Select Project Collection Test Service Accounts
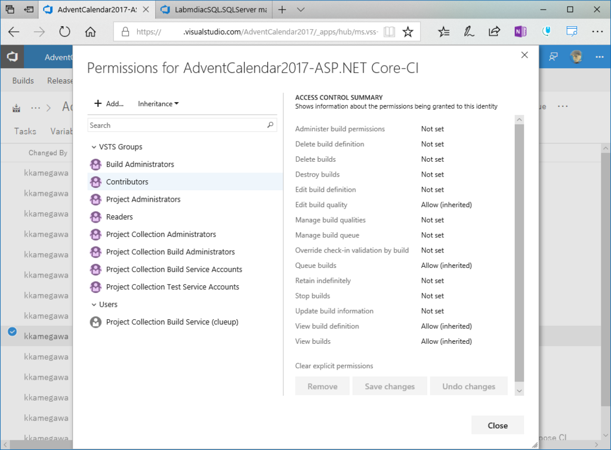 pos(185,286)
